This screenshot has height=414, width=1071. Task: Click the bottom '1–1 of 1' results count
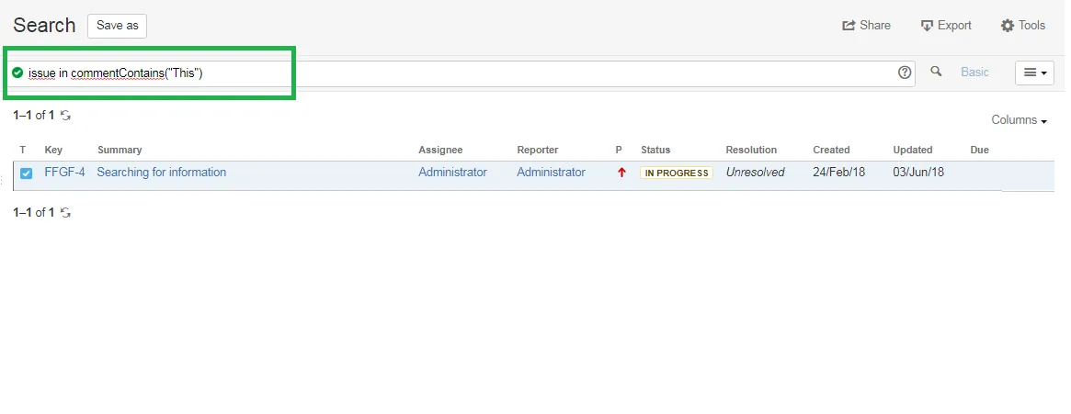[33, 213]
